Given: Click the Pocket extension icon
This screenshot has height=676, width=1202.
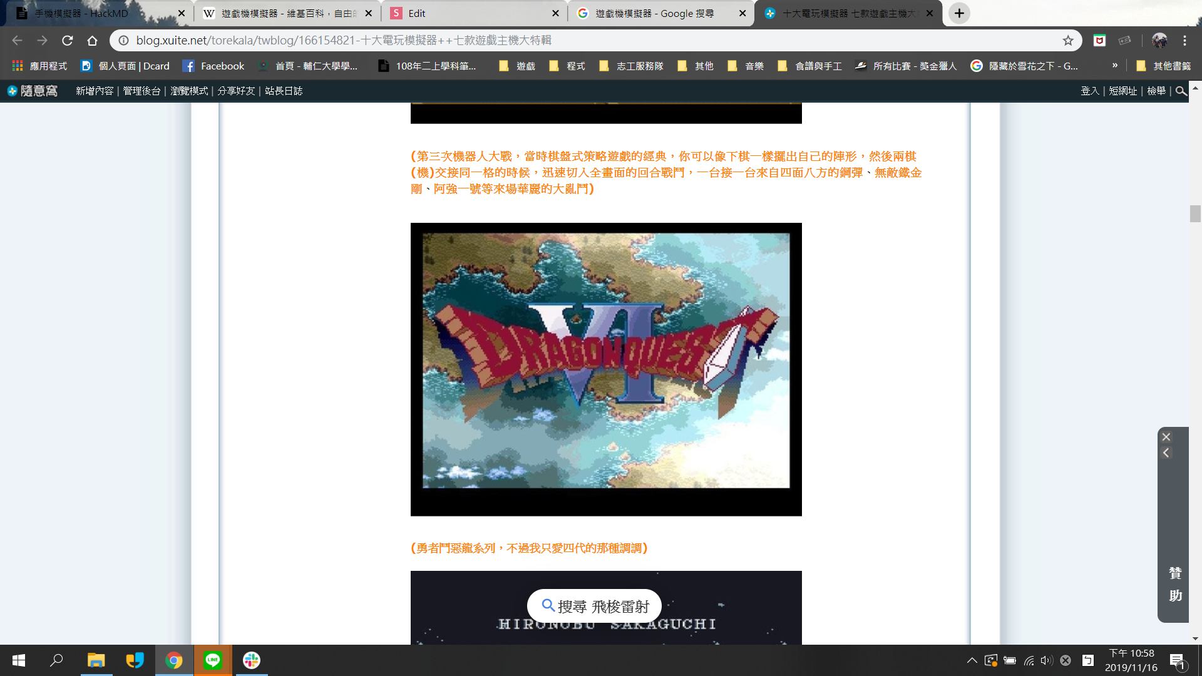Looking at the screenshot, I should pos(1099,41).
